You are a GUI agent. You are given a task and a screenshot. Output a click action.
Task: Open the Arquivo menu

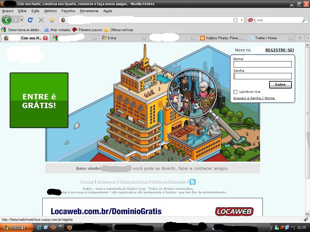pos(8,11)
